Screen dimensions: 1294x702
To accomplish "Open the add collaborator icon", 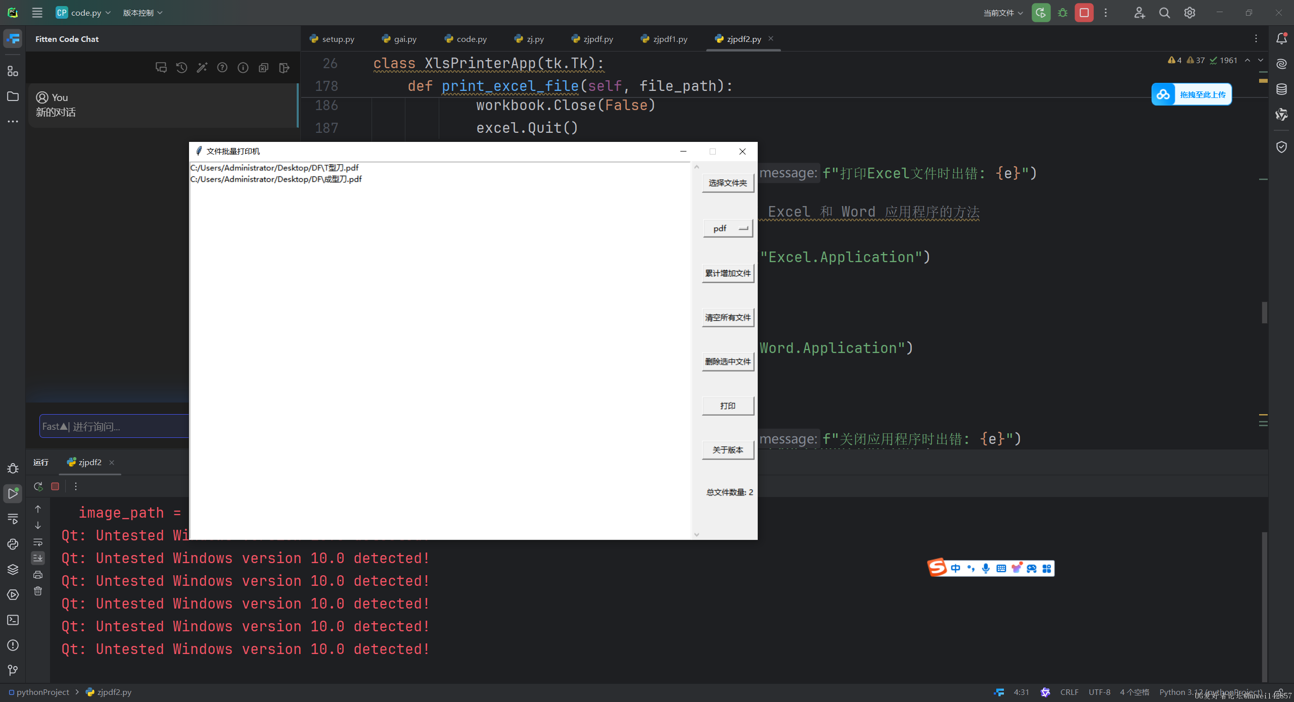I will (1139, 13).
